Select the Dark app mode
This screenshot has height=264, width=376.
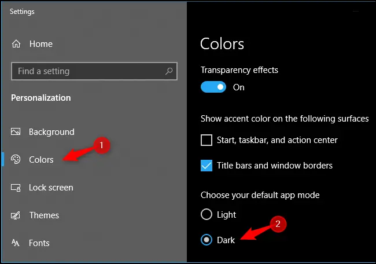click(207, 240)
